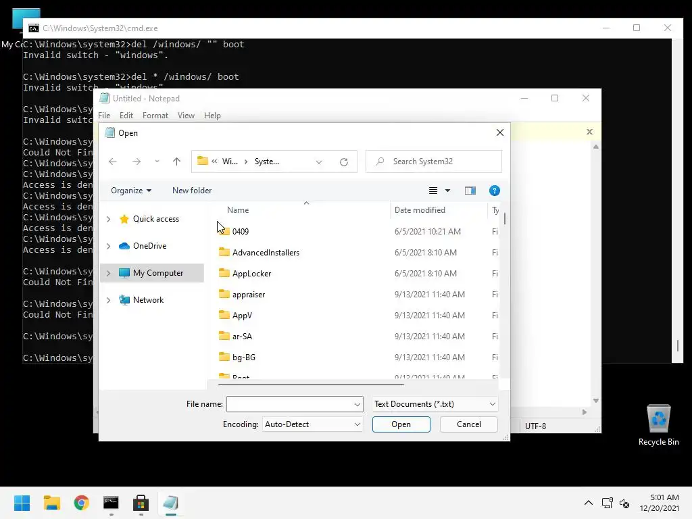Click into the Search System32 field
The image size is (692, 519).
point(434,162)
